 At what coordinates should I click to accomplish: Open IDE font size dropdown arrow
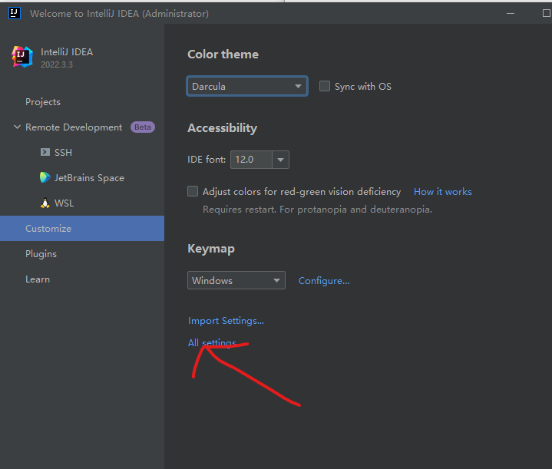280,160
